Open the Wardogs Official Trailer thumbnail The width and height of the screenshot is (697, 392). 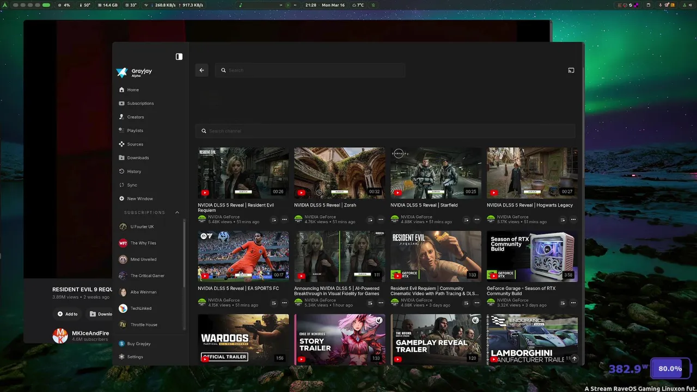pyautogui.click(x=243, y=339)
